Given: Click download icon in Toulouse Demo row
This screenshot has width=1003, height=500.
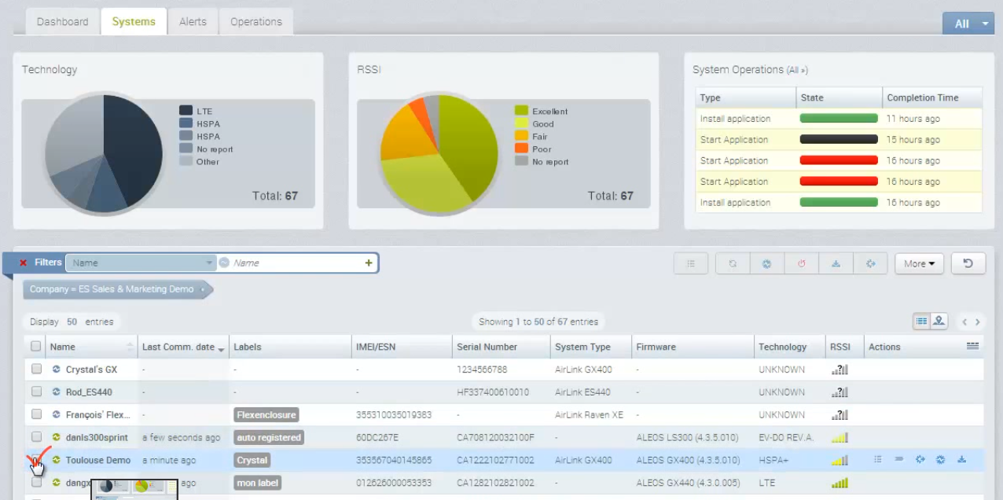Looking at the screenshot, I should point(961,460).
